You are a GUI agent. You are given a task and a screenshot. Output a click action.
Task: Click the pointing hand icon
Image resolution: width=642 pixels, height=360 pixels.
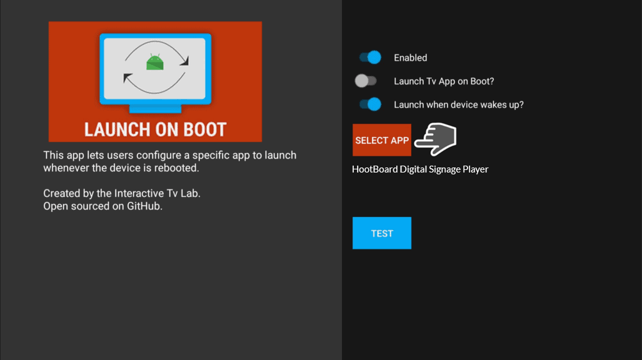point(436,139)
